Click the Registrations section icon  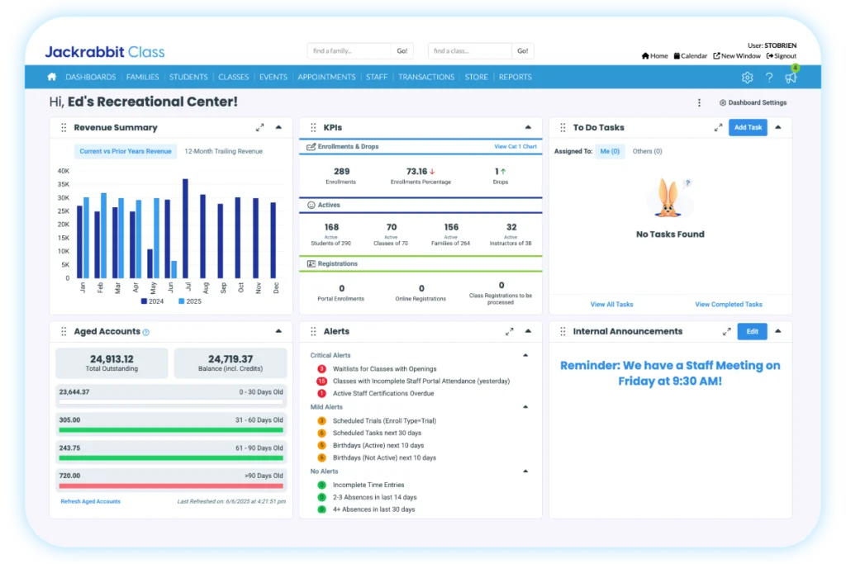311,263
